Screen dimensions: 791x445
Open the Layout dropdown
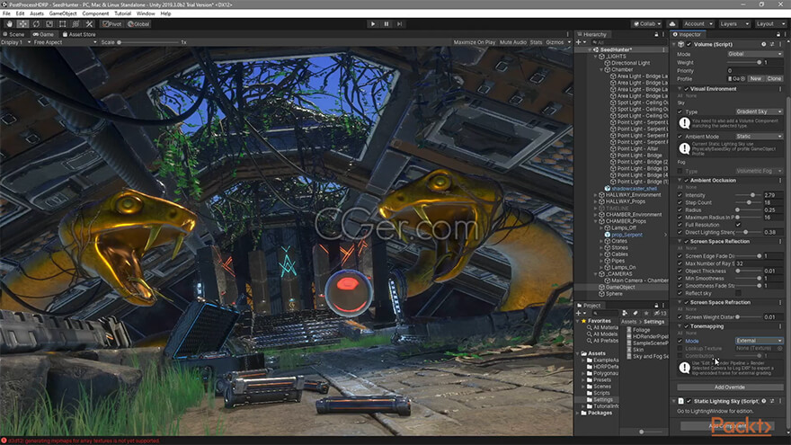770,23
